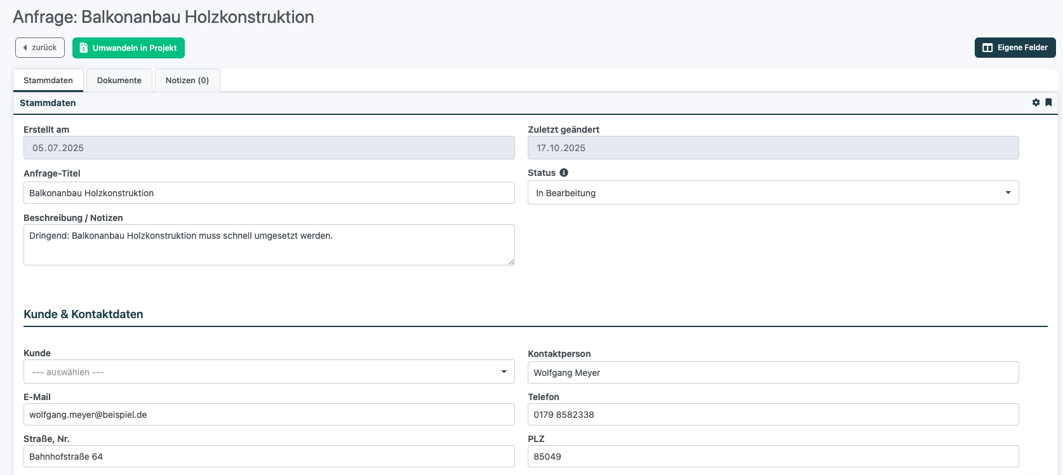Click the Anfrage-Titel input field
The height and width of the screenshot is (475, 1063).
pos(269,193)
